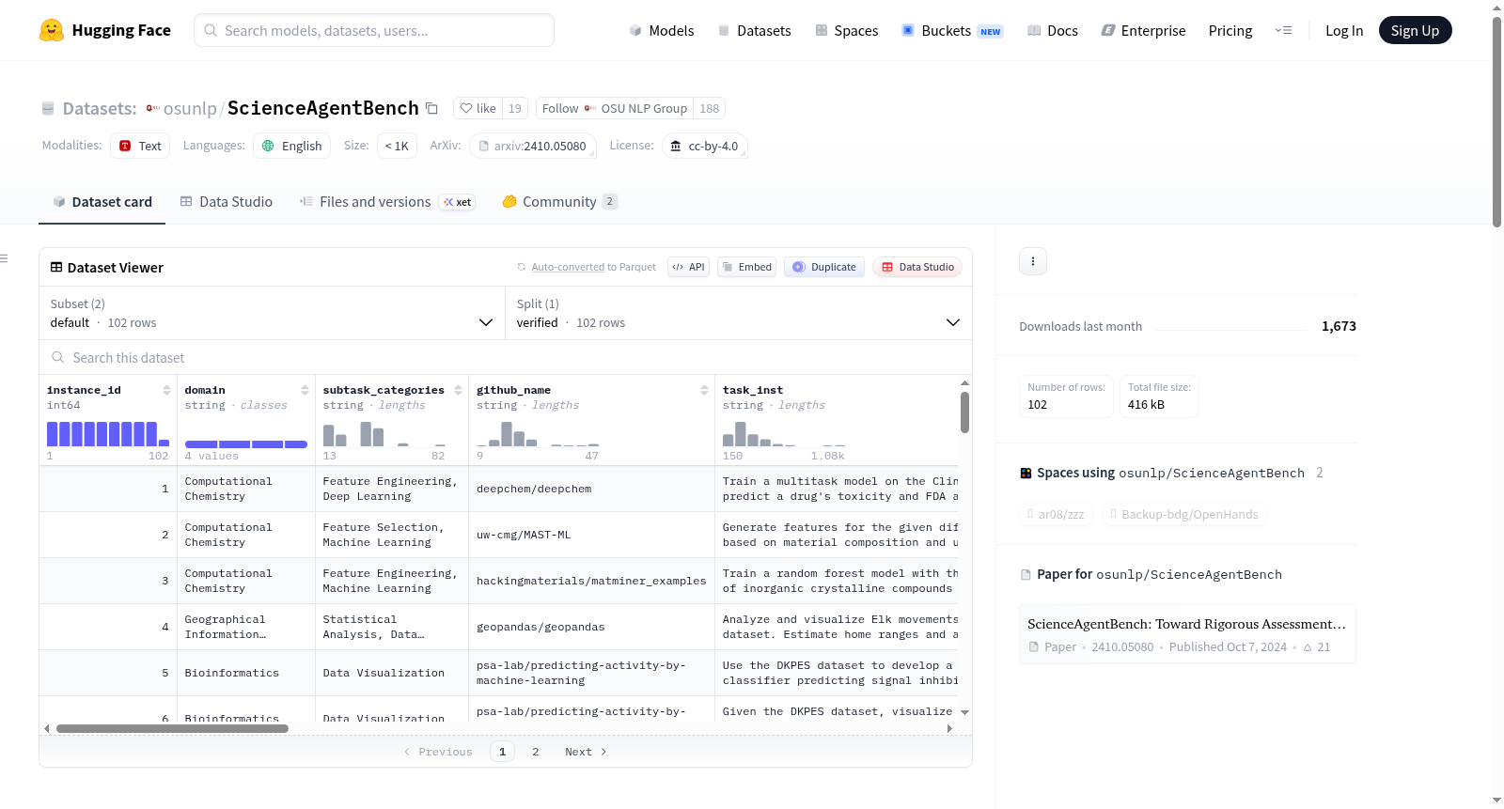Click the instance_id histogram chart
Viewport: 1504px width, 809px height.
[108, 433]
